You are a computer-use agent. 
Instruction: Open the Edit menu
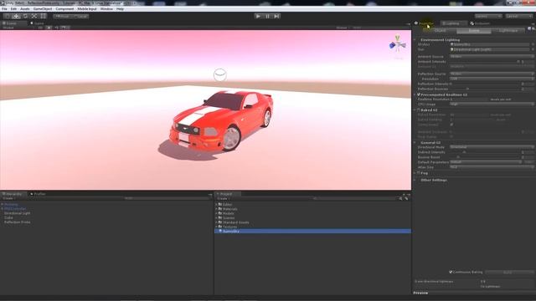(x=13, y=9)
